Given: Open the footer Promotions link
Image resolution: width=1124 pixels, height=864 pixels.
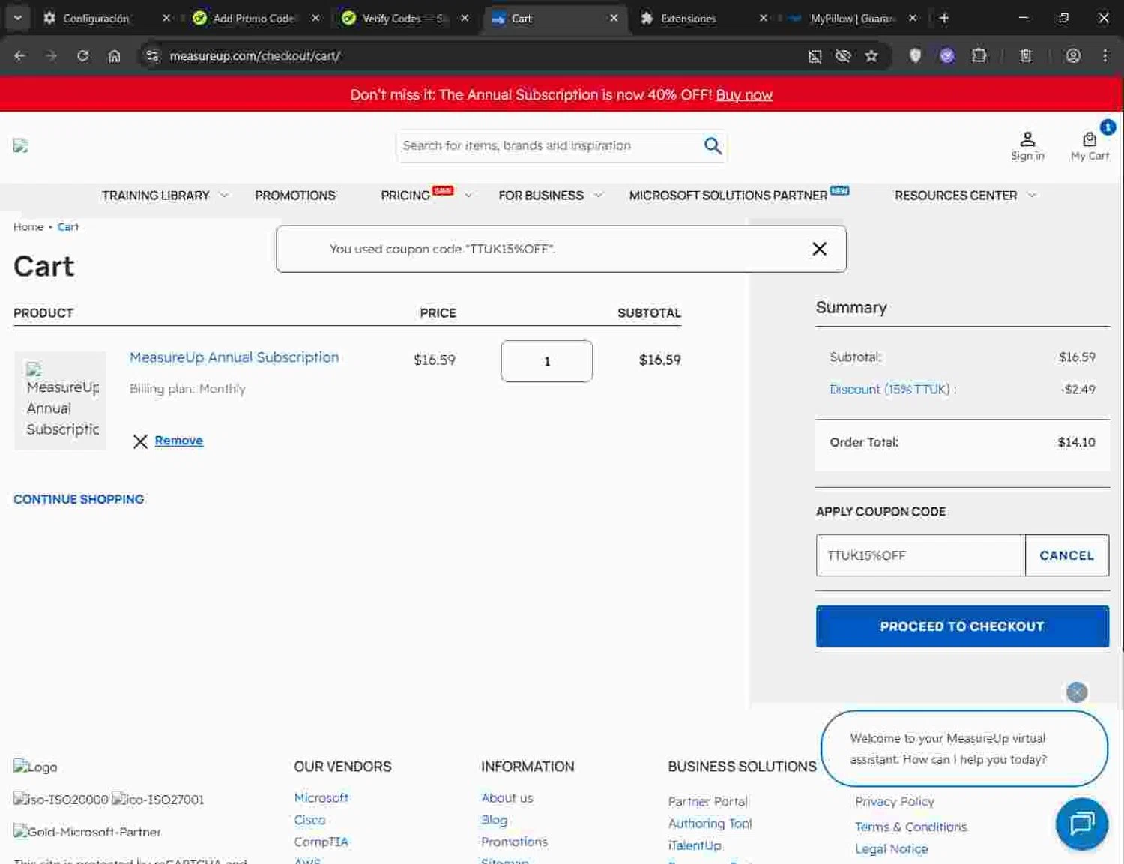Looking at the screenshot, I should click(x=514, y=842).
